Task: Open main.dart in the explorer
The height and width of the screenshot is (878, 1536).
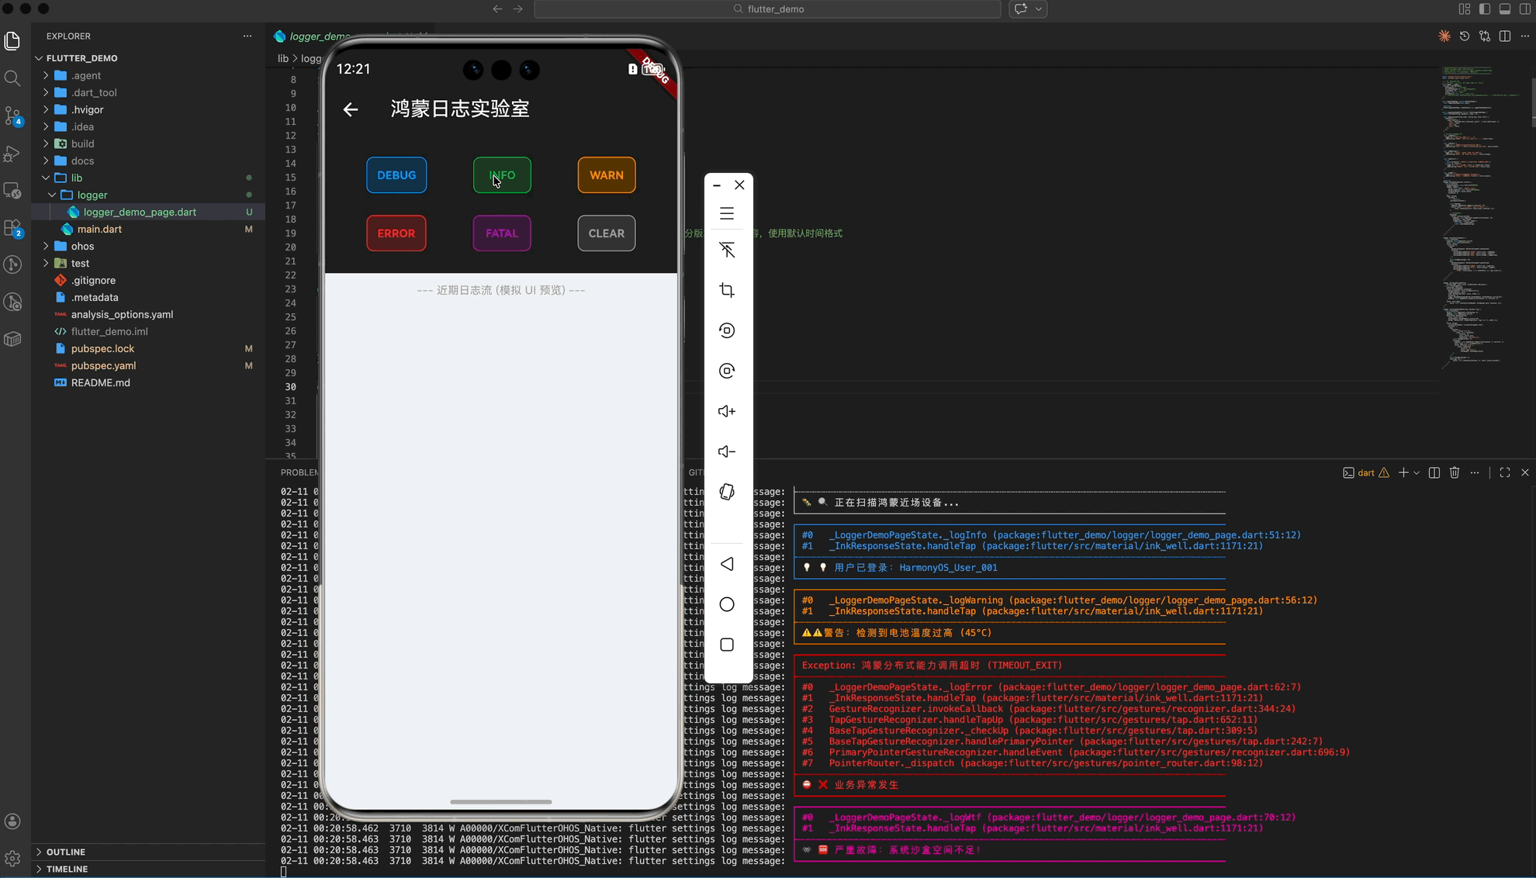Action: 99,229
